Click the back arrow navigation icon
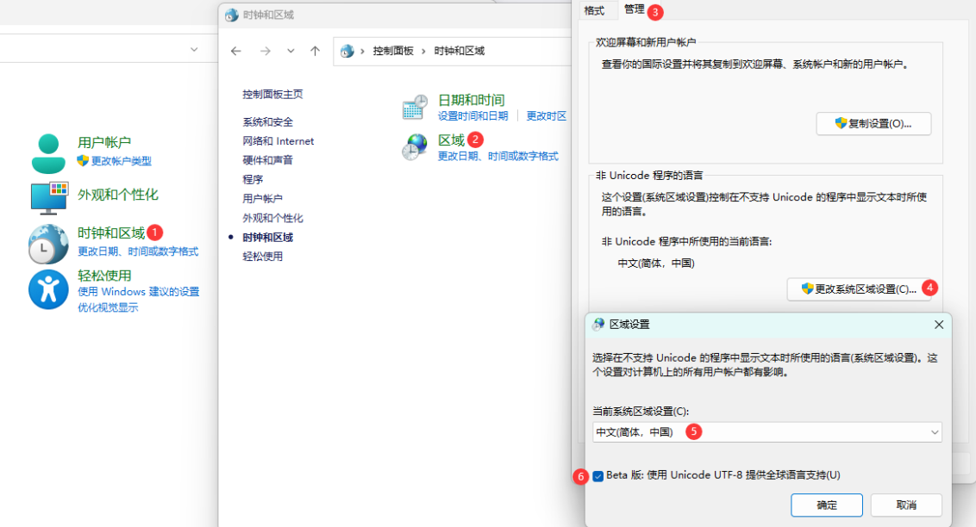This screenshot has height=527, width=976. click(x=235, y=52)
